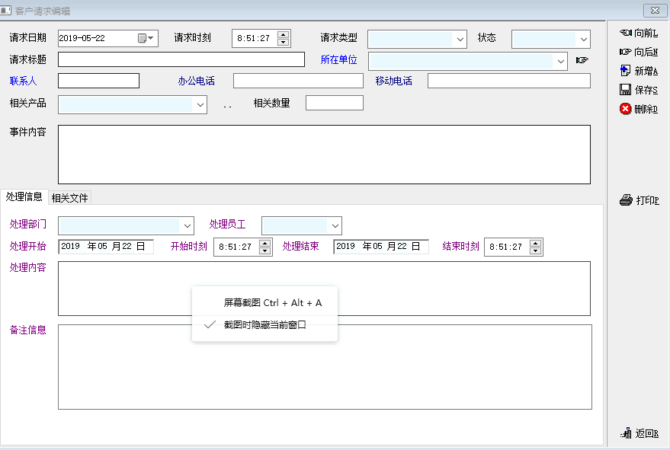Open the 状态 dropdown list

583,39
